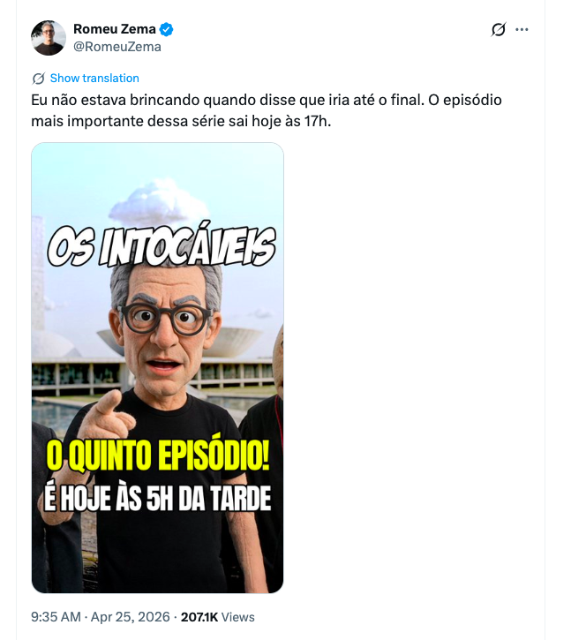The height and width of the screenshot is (640, 571).
Task: Open the 207.1K Views count
Action: click(217, 617)
